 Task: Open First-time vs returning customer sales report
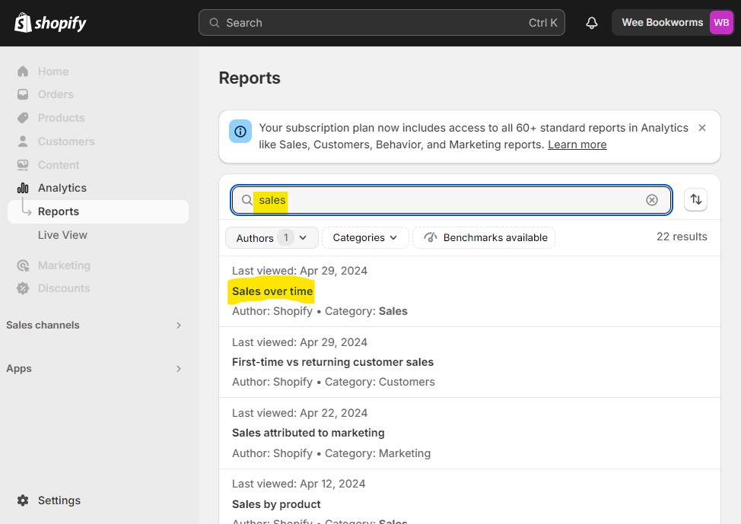[x=332, y=362]
